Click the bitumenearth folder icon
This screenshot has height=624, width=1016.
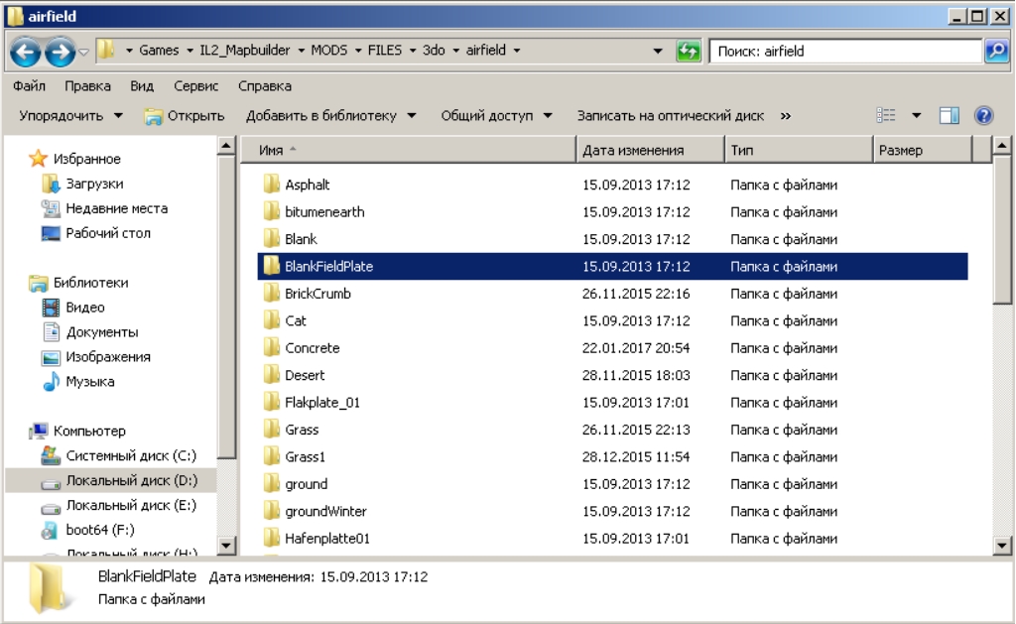point(272,211)
